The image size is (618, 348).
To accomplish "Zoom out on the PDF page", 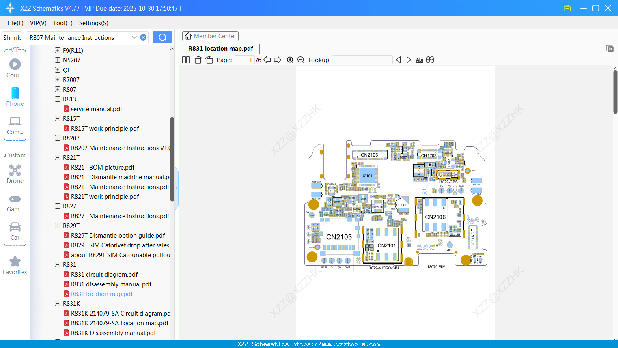I will point(300,60).
